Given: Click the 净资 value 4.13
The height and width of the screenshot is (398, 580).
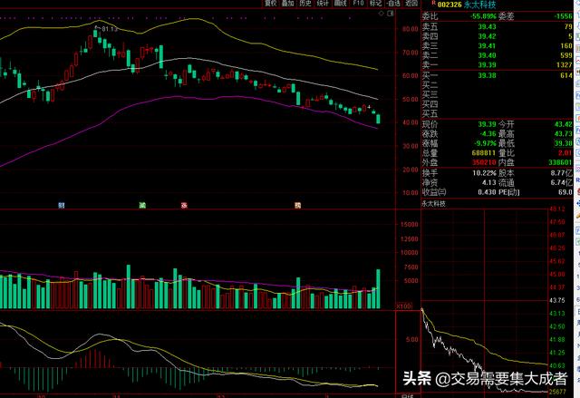Looking at the screenshot, I should pyautogui.click(x=489, y=183).
